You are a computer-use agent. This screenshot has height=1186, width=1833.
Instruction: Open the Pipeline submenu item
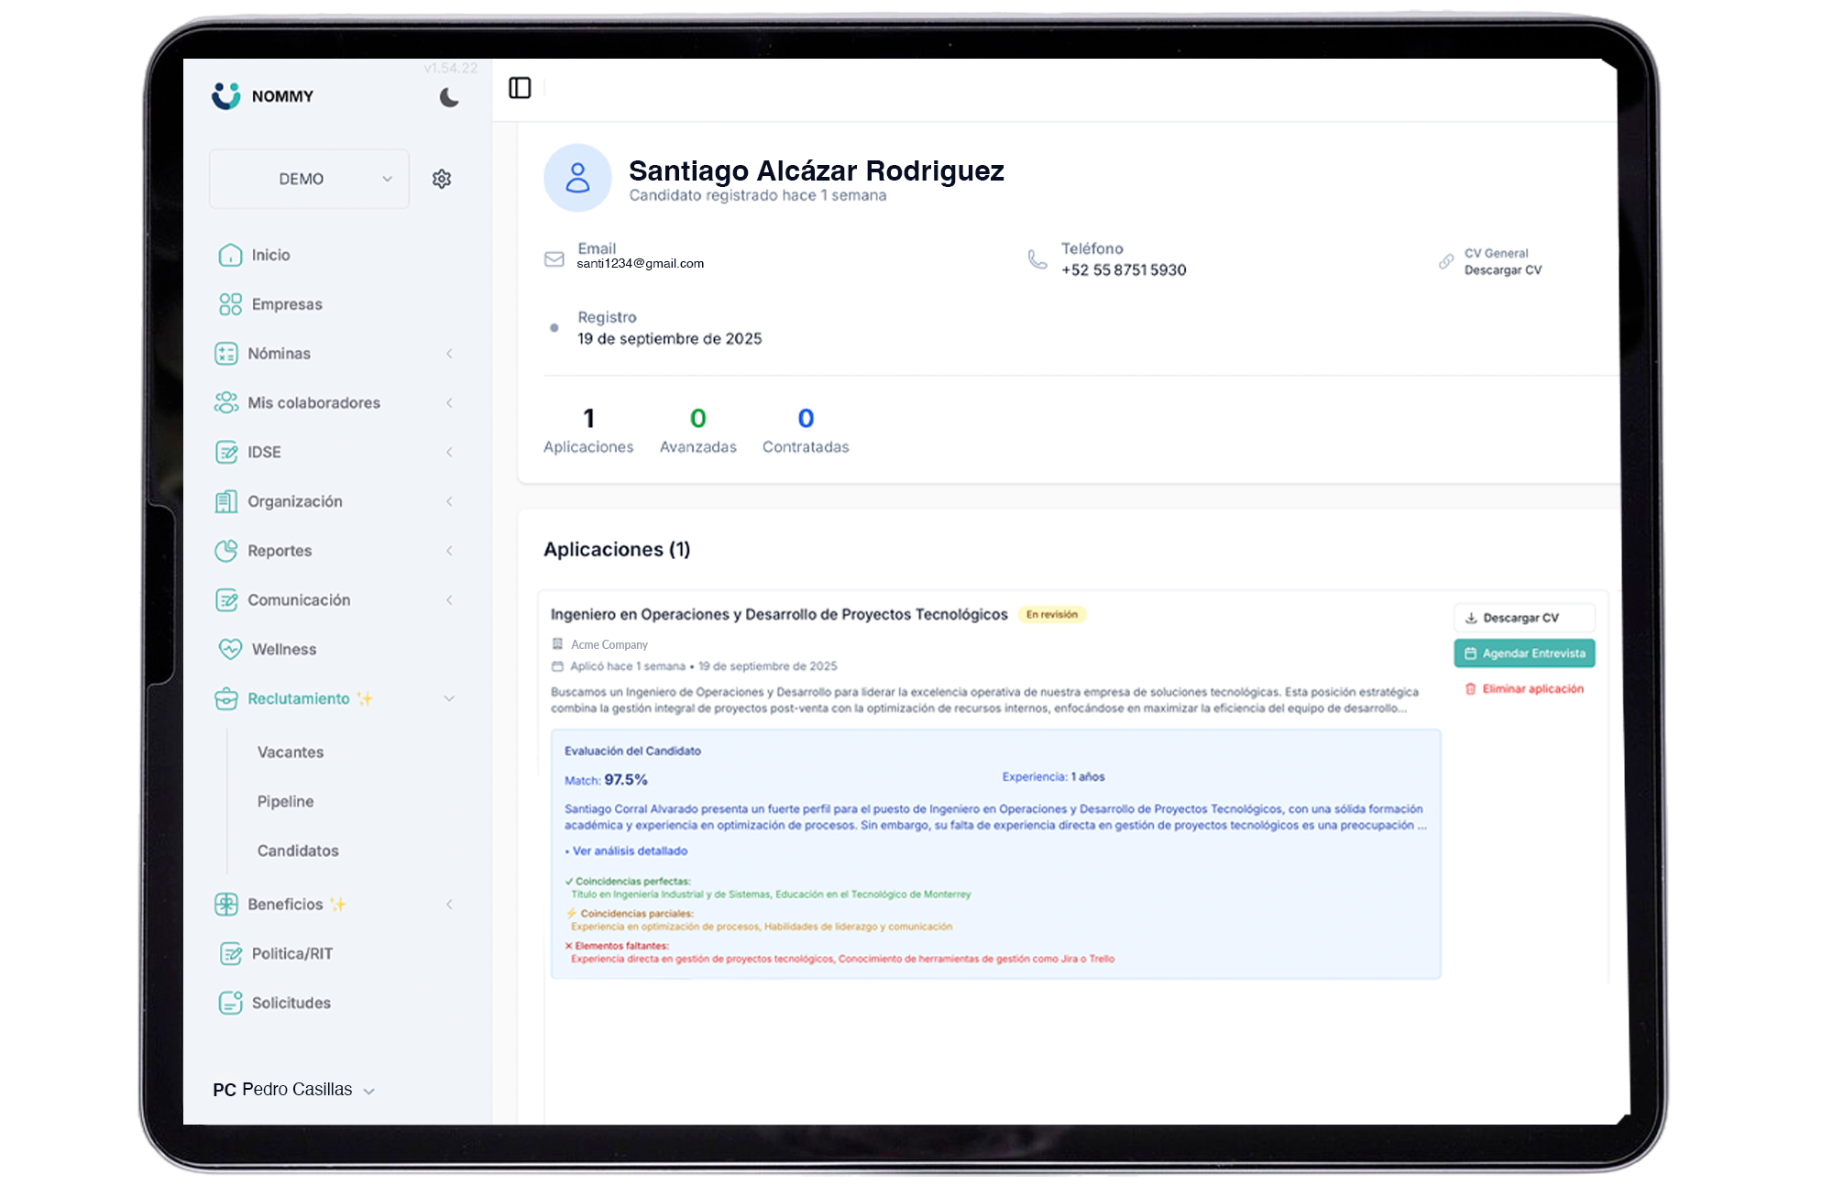click(x=285, y=802)
